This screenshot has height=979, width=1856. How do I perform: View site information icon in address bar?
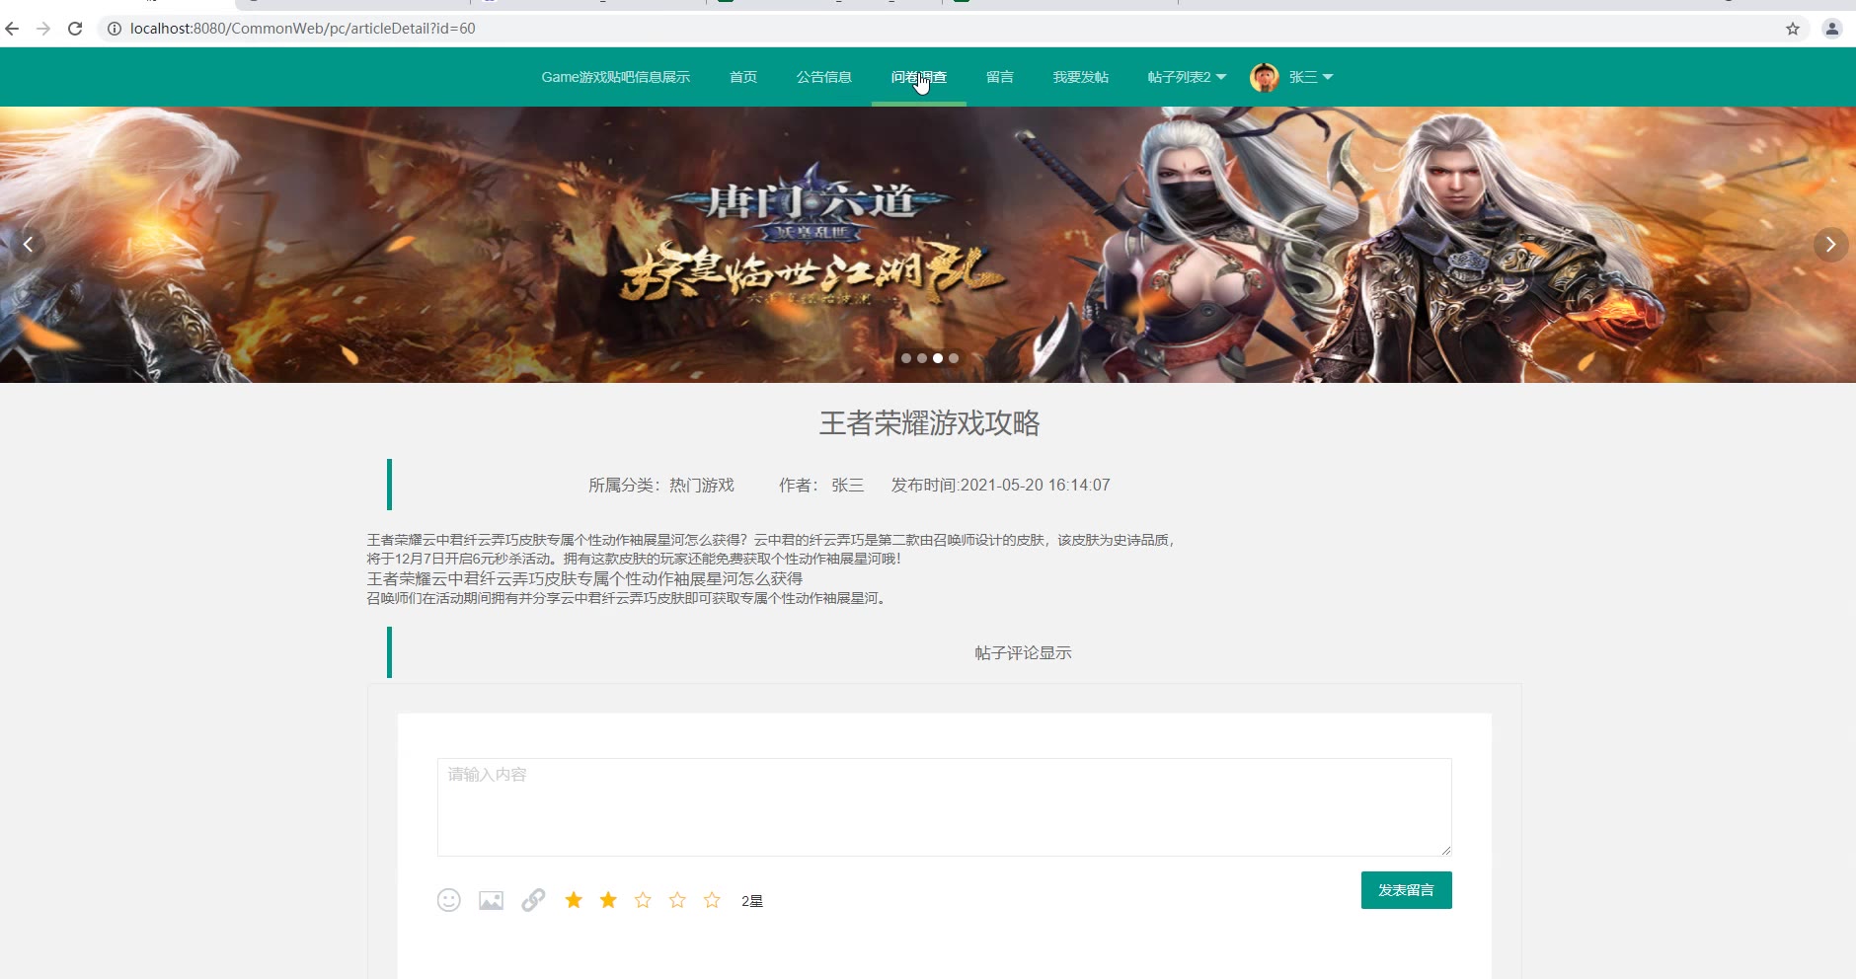point(115,29)
